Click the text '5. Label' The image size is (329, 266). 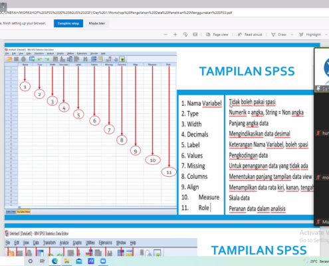tap(191, 145)
